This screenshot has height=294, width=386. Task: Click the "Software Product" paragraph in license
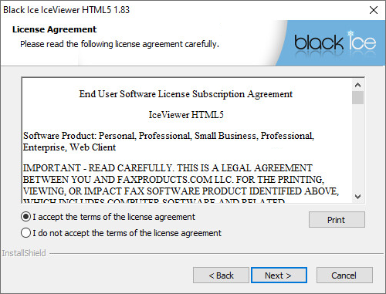coord(168,141)
